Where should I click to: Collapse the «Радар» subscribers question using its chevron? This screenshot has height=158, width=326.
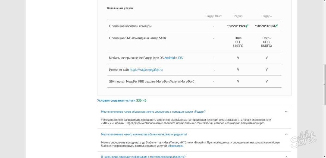click(286, 112)
